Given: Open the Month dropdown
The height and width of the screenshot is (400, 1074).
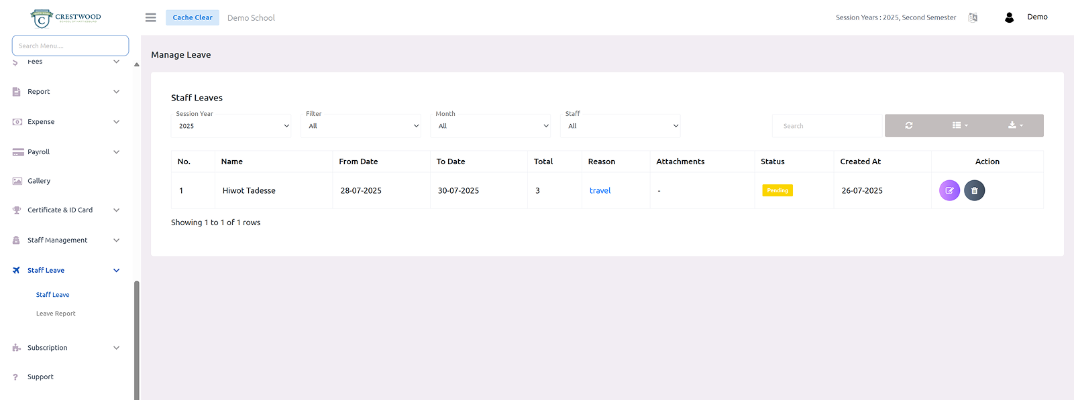Looking at the screenshot, I should coord(491,126).
